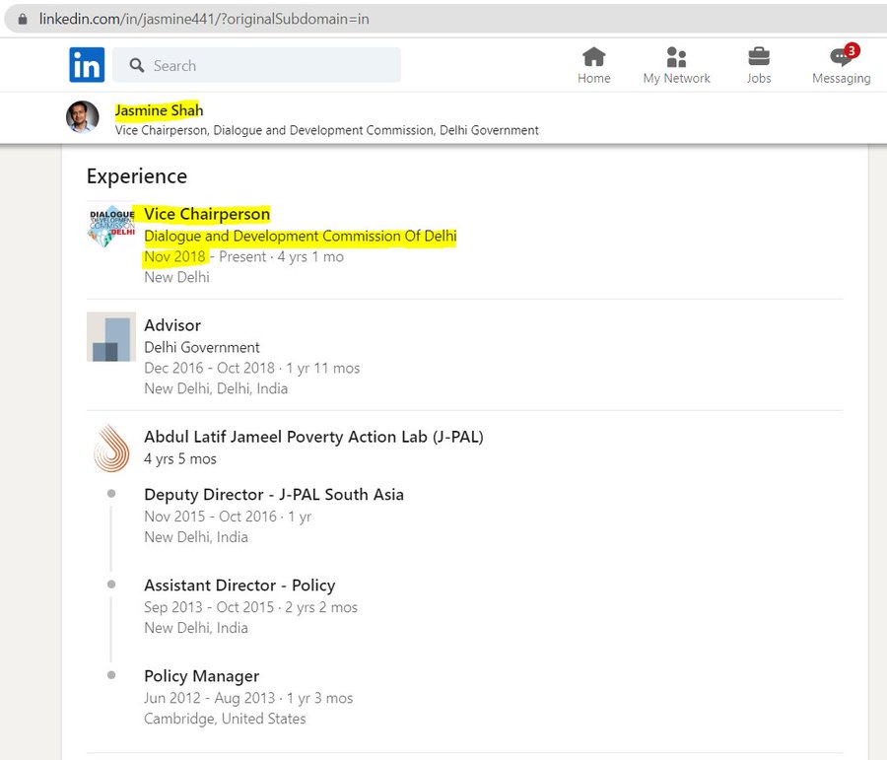The width and height of the screenshot is (887, 760).
Task: Open My Network icon
Action: (x=676, y=56)
